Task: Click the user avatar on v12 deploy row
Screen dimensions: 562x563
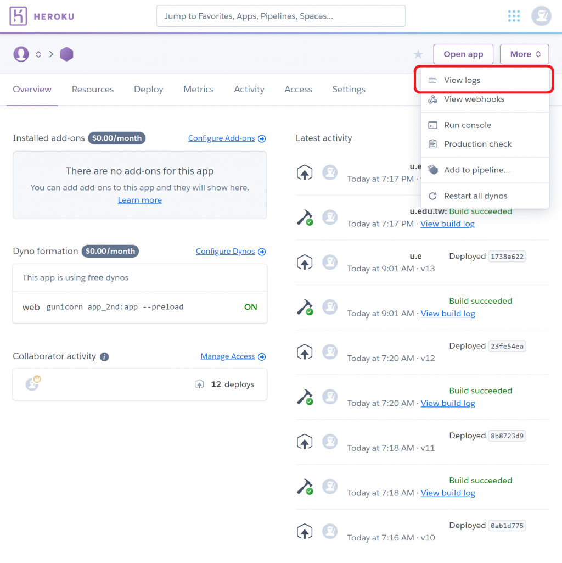Action: [330, 352]
